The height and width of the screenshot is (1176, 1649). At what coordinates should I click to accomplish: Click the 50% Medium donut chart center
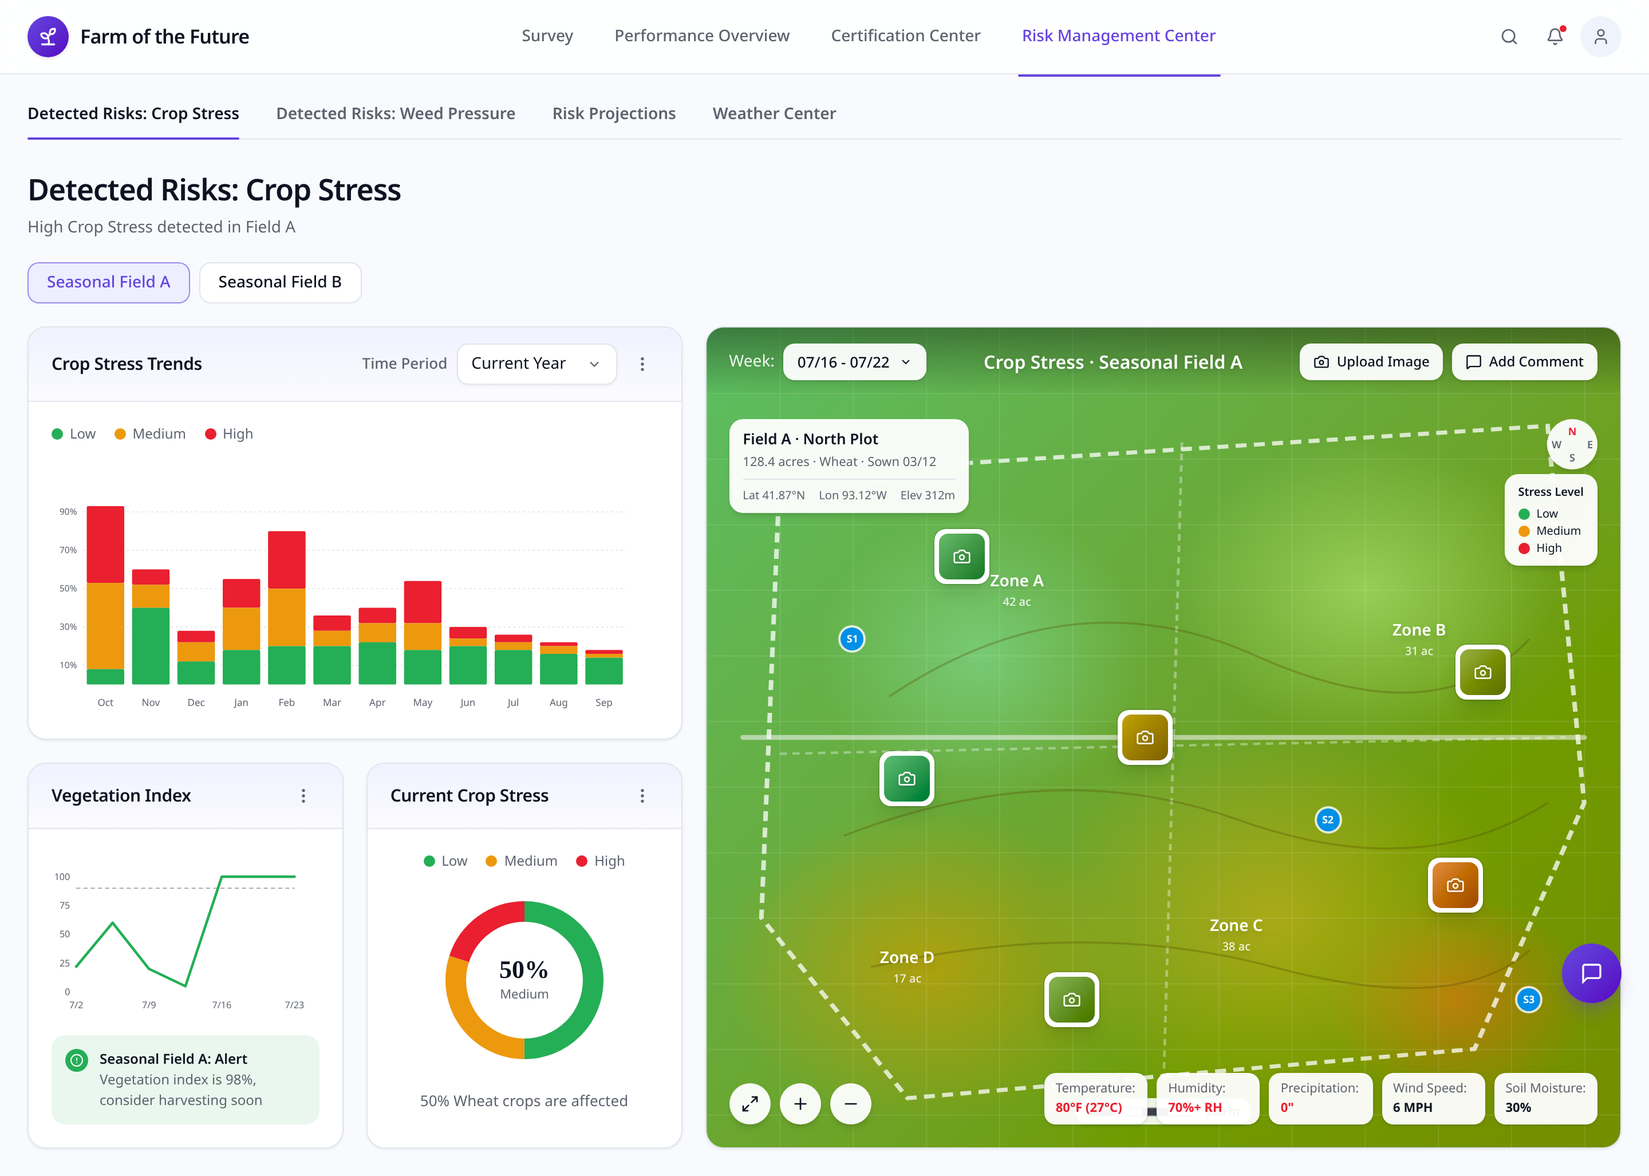[523, 980]
